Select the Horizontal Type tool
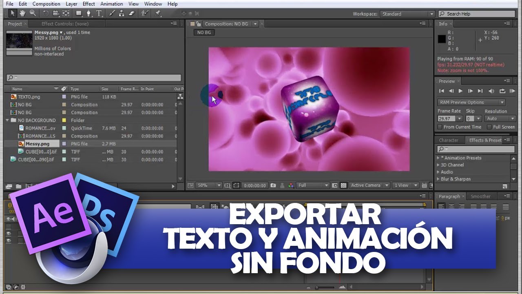The height and width of the screenshot is (294, 522). (x=99, y=13)
